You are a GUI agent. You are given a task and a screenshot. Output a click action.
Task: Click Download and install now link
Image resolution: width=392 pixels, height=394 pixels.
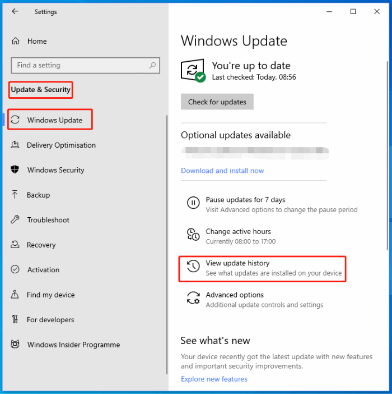tap(222, 171)
